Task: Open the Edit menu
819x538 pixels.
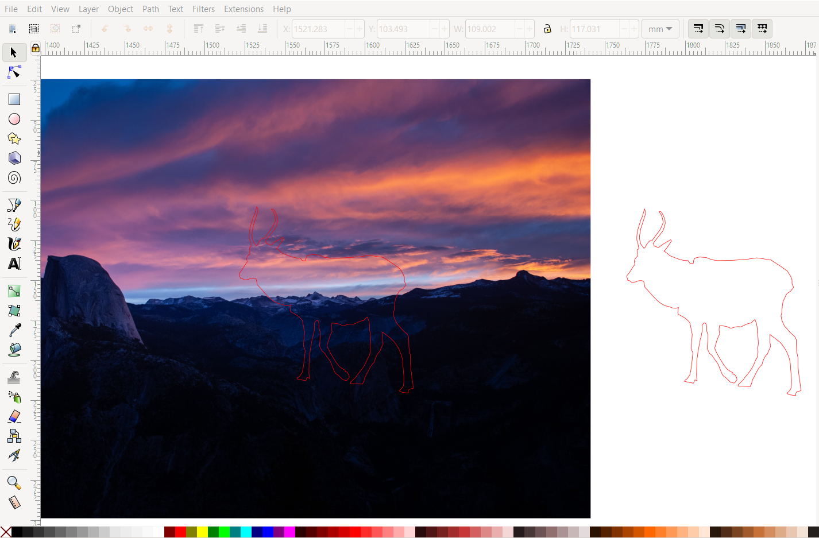Action: tap(34, 9)
